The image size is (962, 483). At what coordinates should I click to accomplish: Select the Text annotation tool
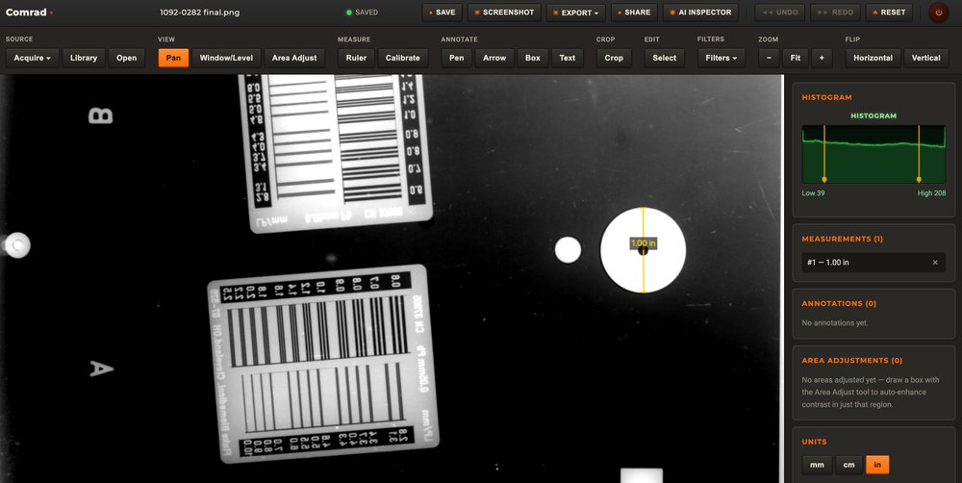click(568, 58)
